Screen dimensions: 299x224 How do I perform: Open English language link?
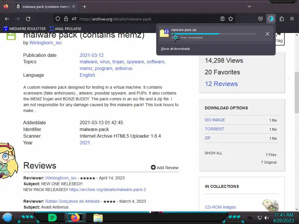(x=87, y=75)
